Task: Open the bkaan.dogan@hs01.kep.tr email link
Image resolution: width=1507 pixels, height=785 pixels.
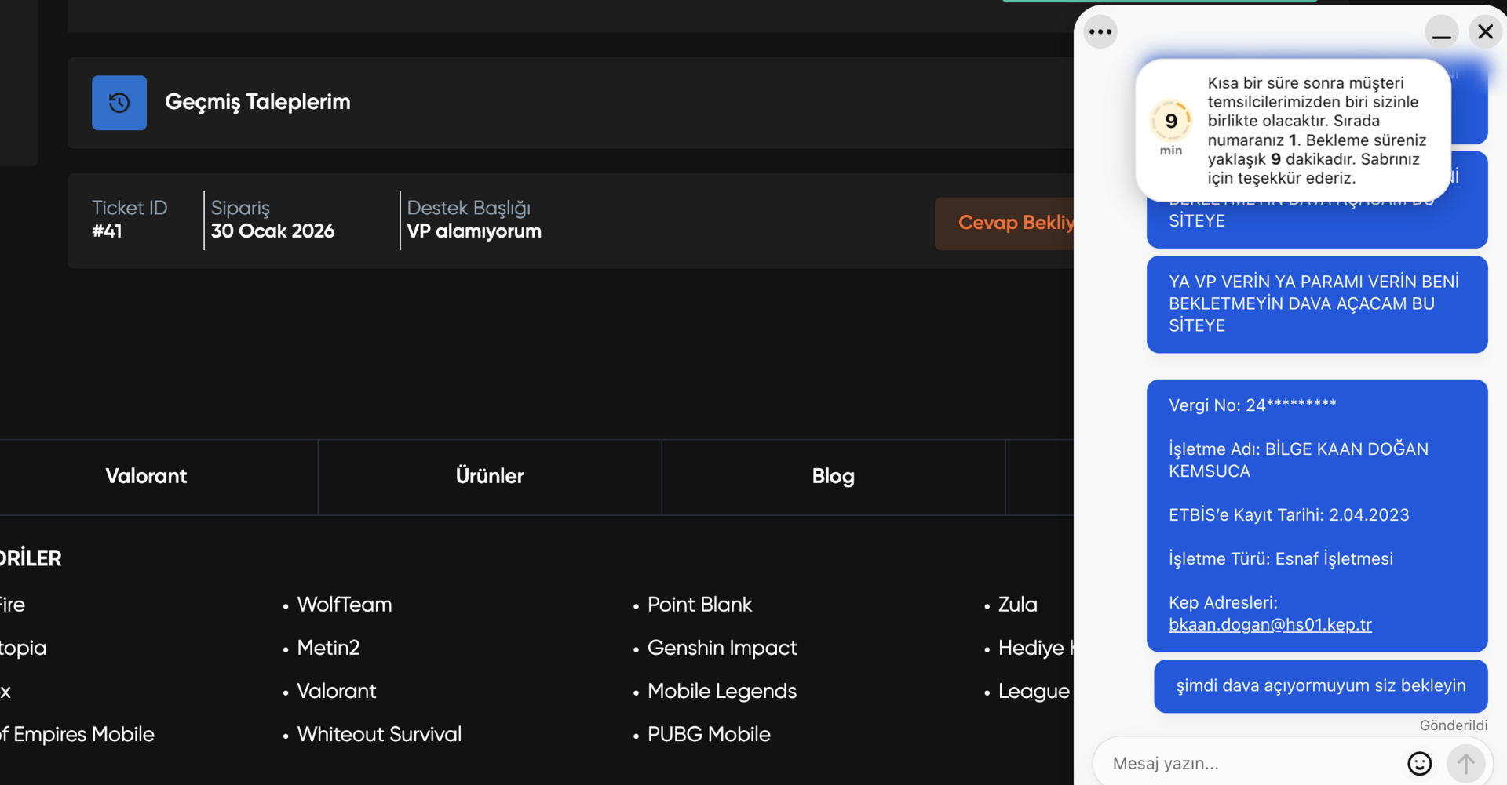Action: pos(1270,625)
